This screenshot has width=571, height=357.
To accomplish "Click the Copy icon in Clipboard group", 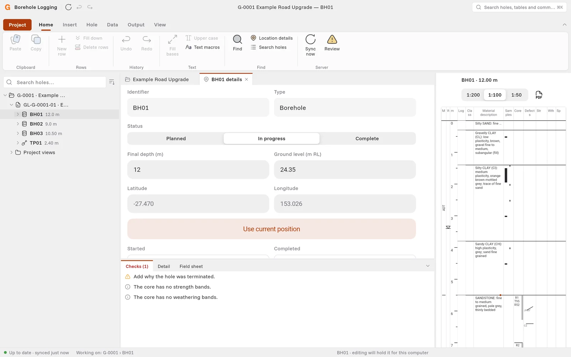I will (x=36, y=43).
